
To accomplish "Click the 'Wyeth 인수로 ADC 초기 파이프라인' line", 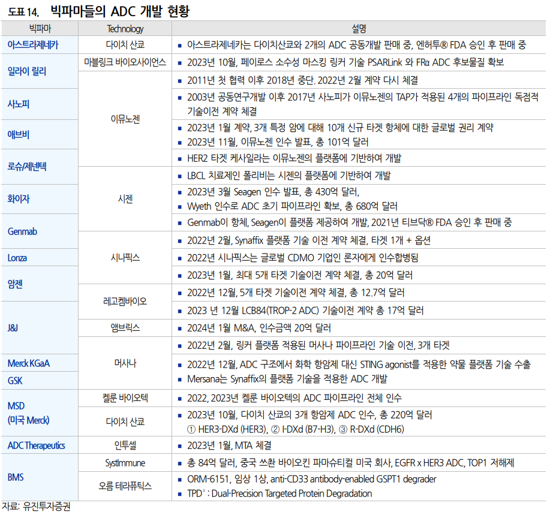I will [292, 206].
